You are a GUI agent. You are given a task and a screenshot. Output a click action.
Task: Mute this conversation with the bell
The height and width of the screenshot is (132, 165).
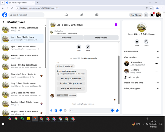pyautogui.click(x=137, y=42)
